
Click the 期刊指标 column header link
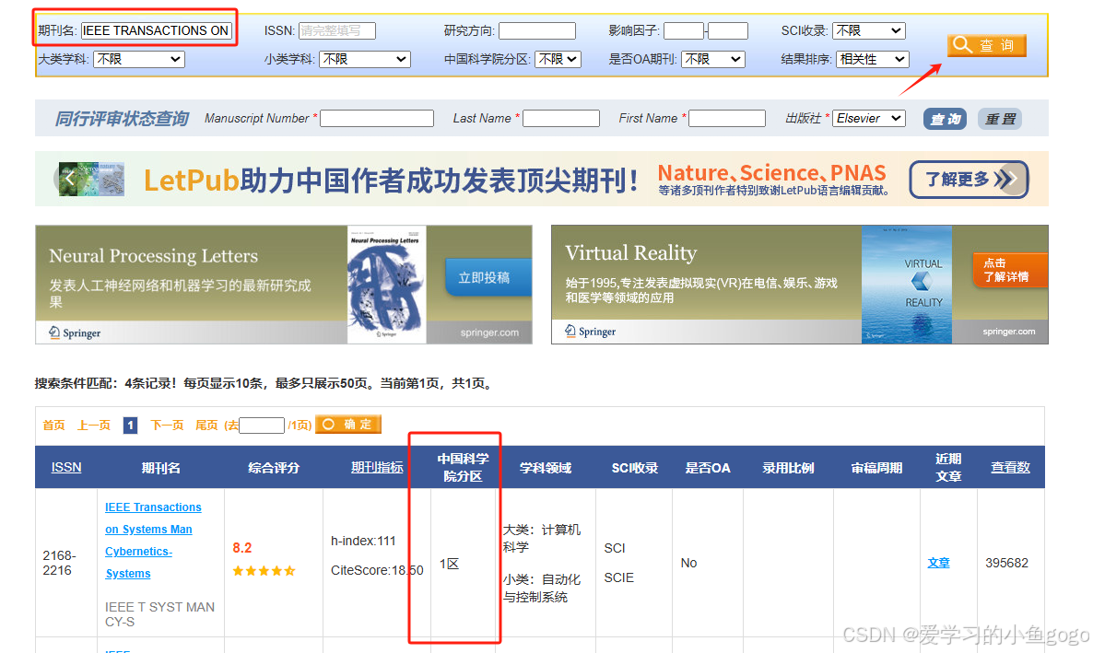tap(377, 468)
